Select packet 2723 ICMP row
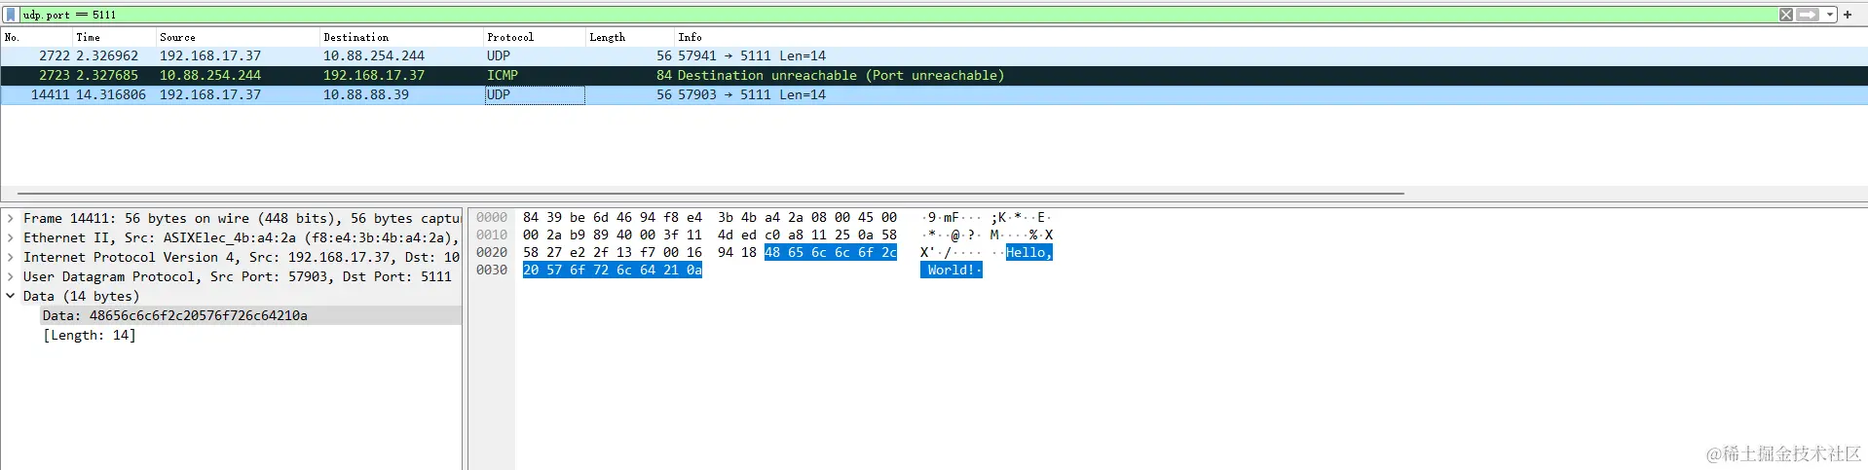Screen dimensions: 1868x470 point(934,76)
